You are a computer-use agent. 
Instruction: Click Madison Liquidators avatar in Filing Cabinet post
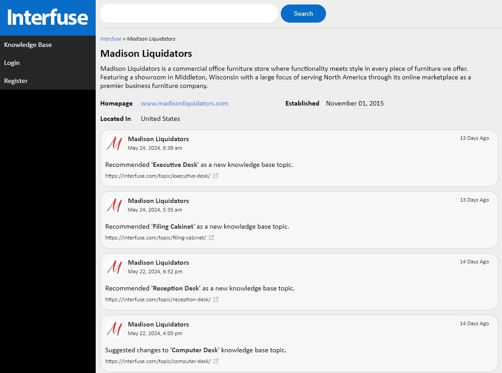point(114,205)
